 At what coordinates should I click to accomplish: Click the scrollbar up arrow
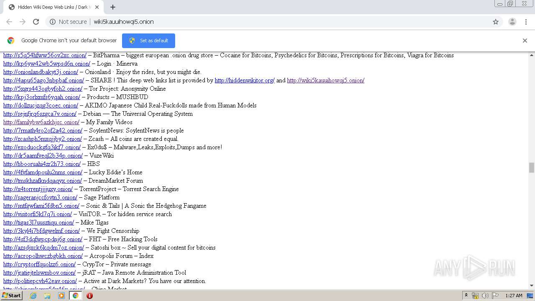click(x=532, y=55)
